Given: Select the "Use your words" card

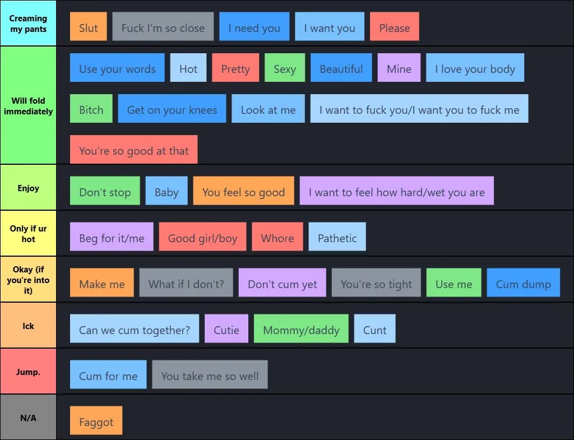Looking at the screenshot, I should [117, 68].
